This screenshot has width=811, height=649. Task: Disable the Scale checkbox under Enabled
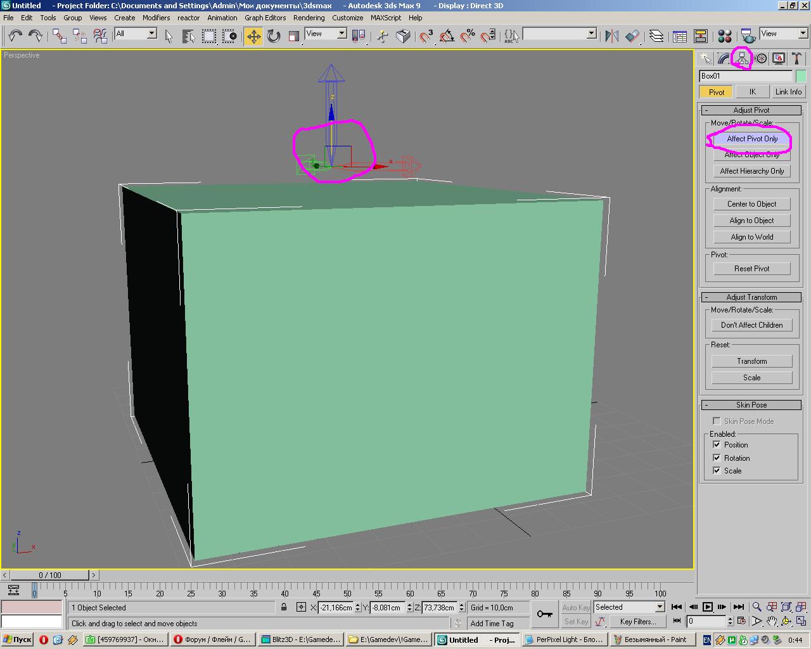point(717,471)
